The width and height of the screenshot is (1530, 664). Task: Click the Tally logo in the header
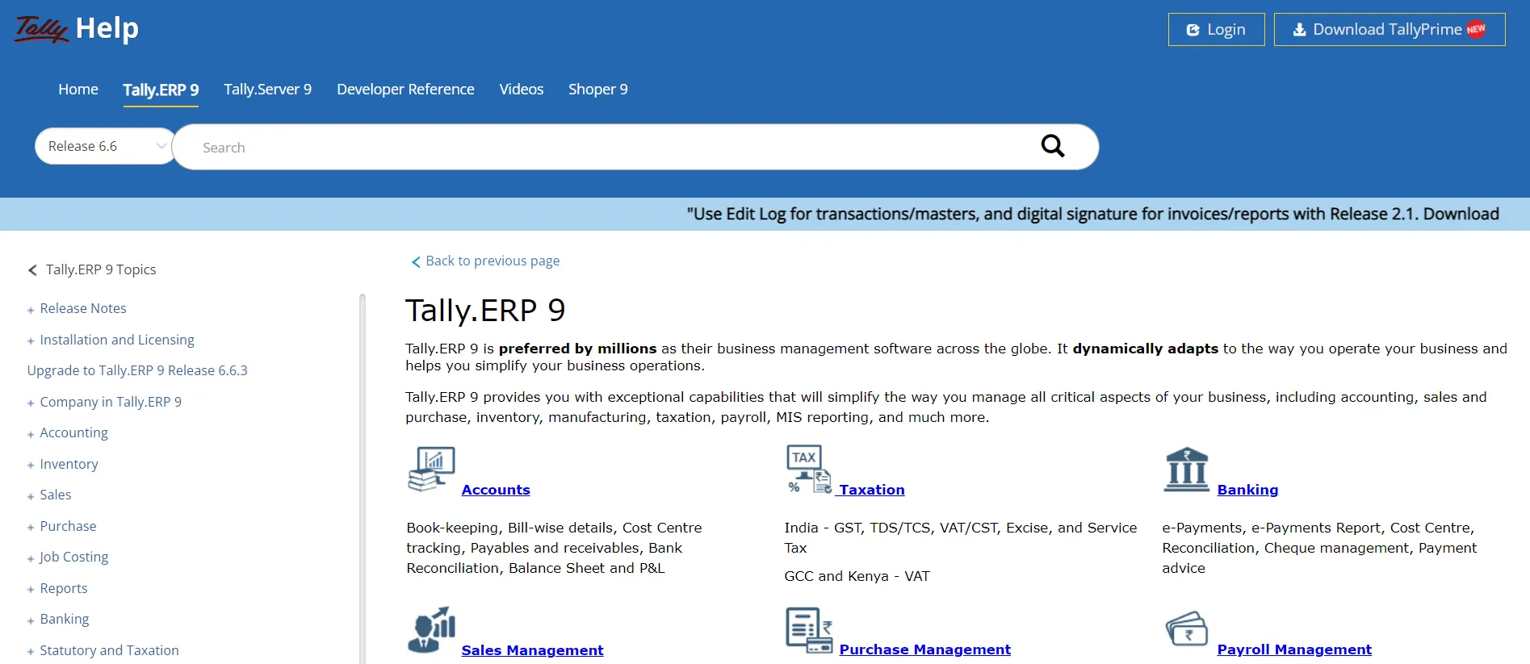(41, 29)
